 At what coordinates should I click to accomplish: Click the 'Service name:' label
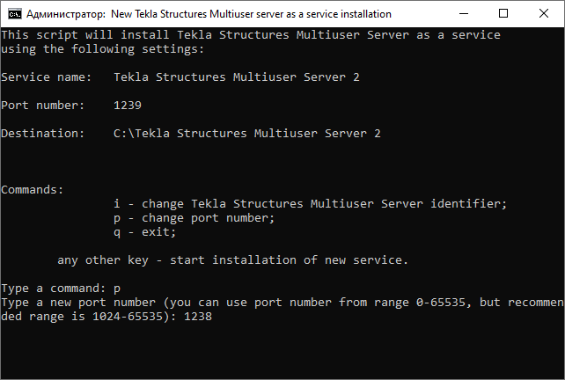(x=46, y=77)
